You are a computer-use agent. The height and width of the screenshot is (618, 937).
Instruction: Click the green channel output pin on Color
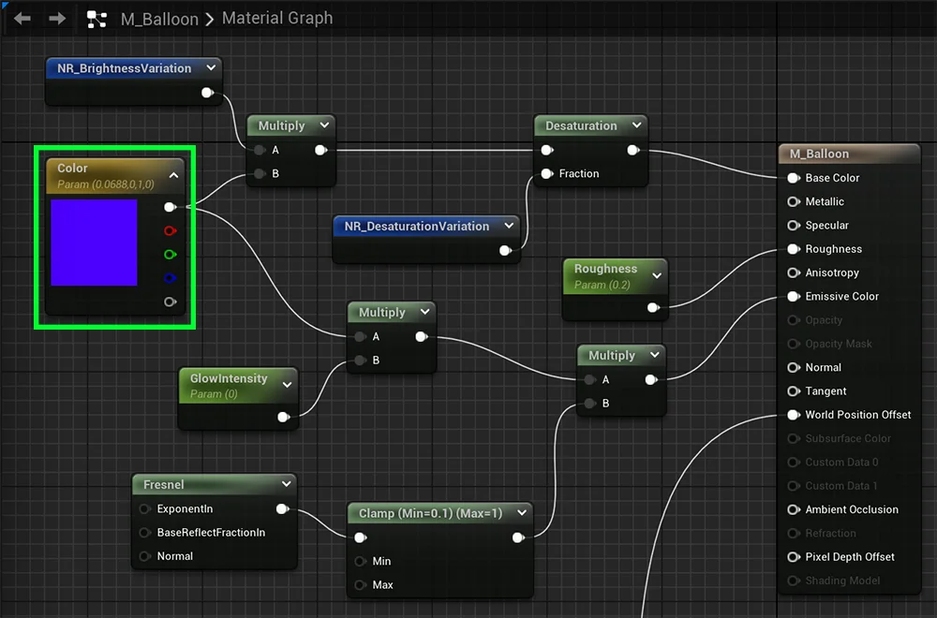point(170,254)
